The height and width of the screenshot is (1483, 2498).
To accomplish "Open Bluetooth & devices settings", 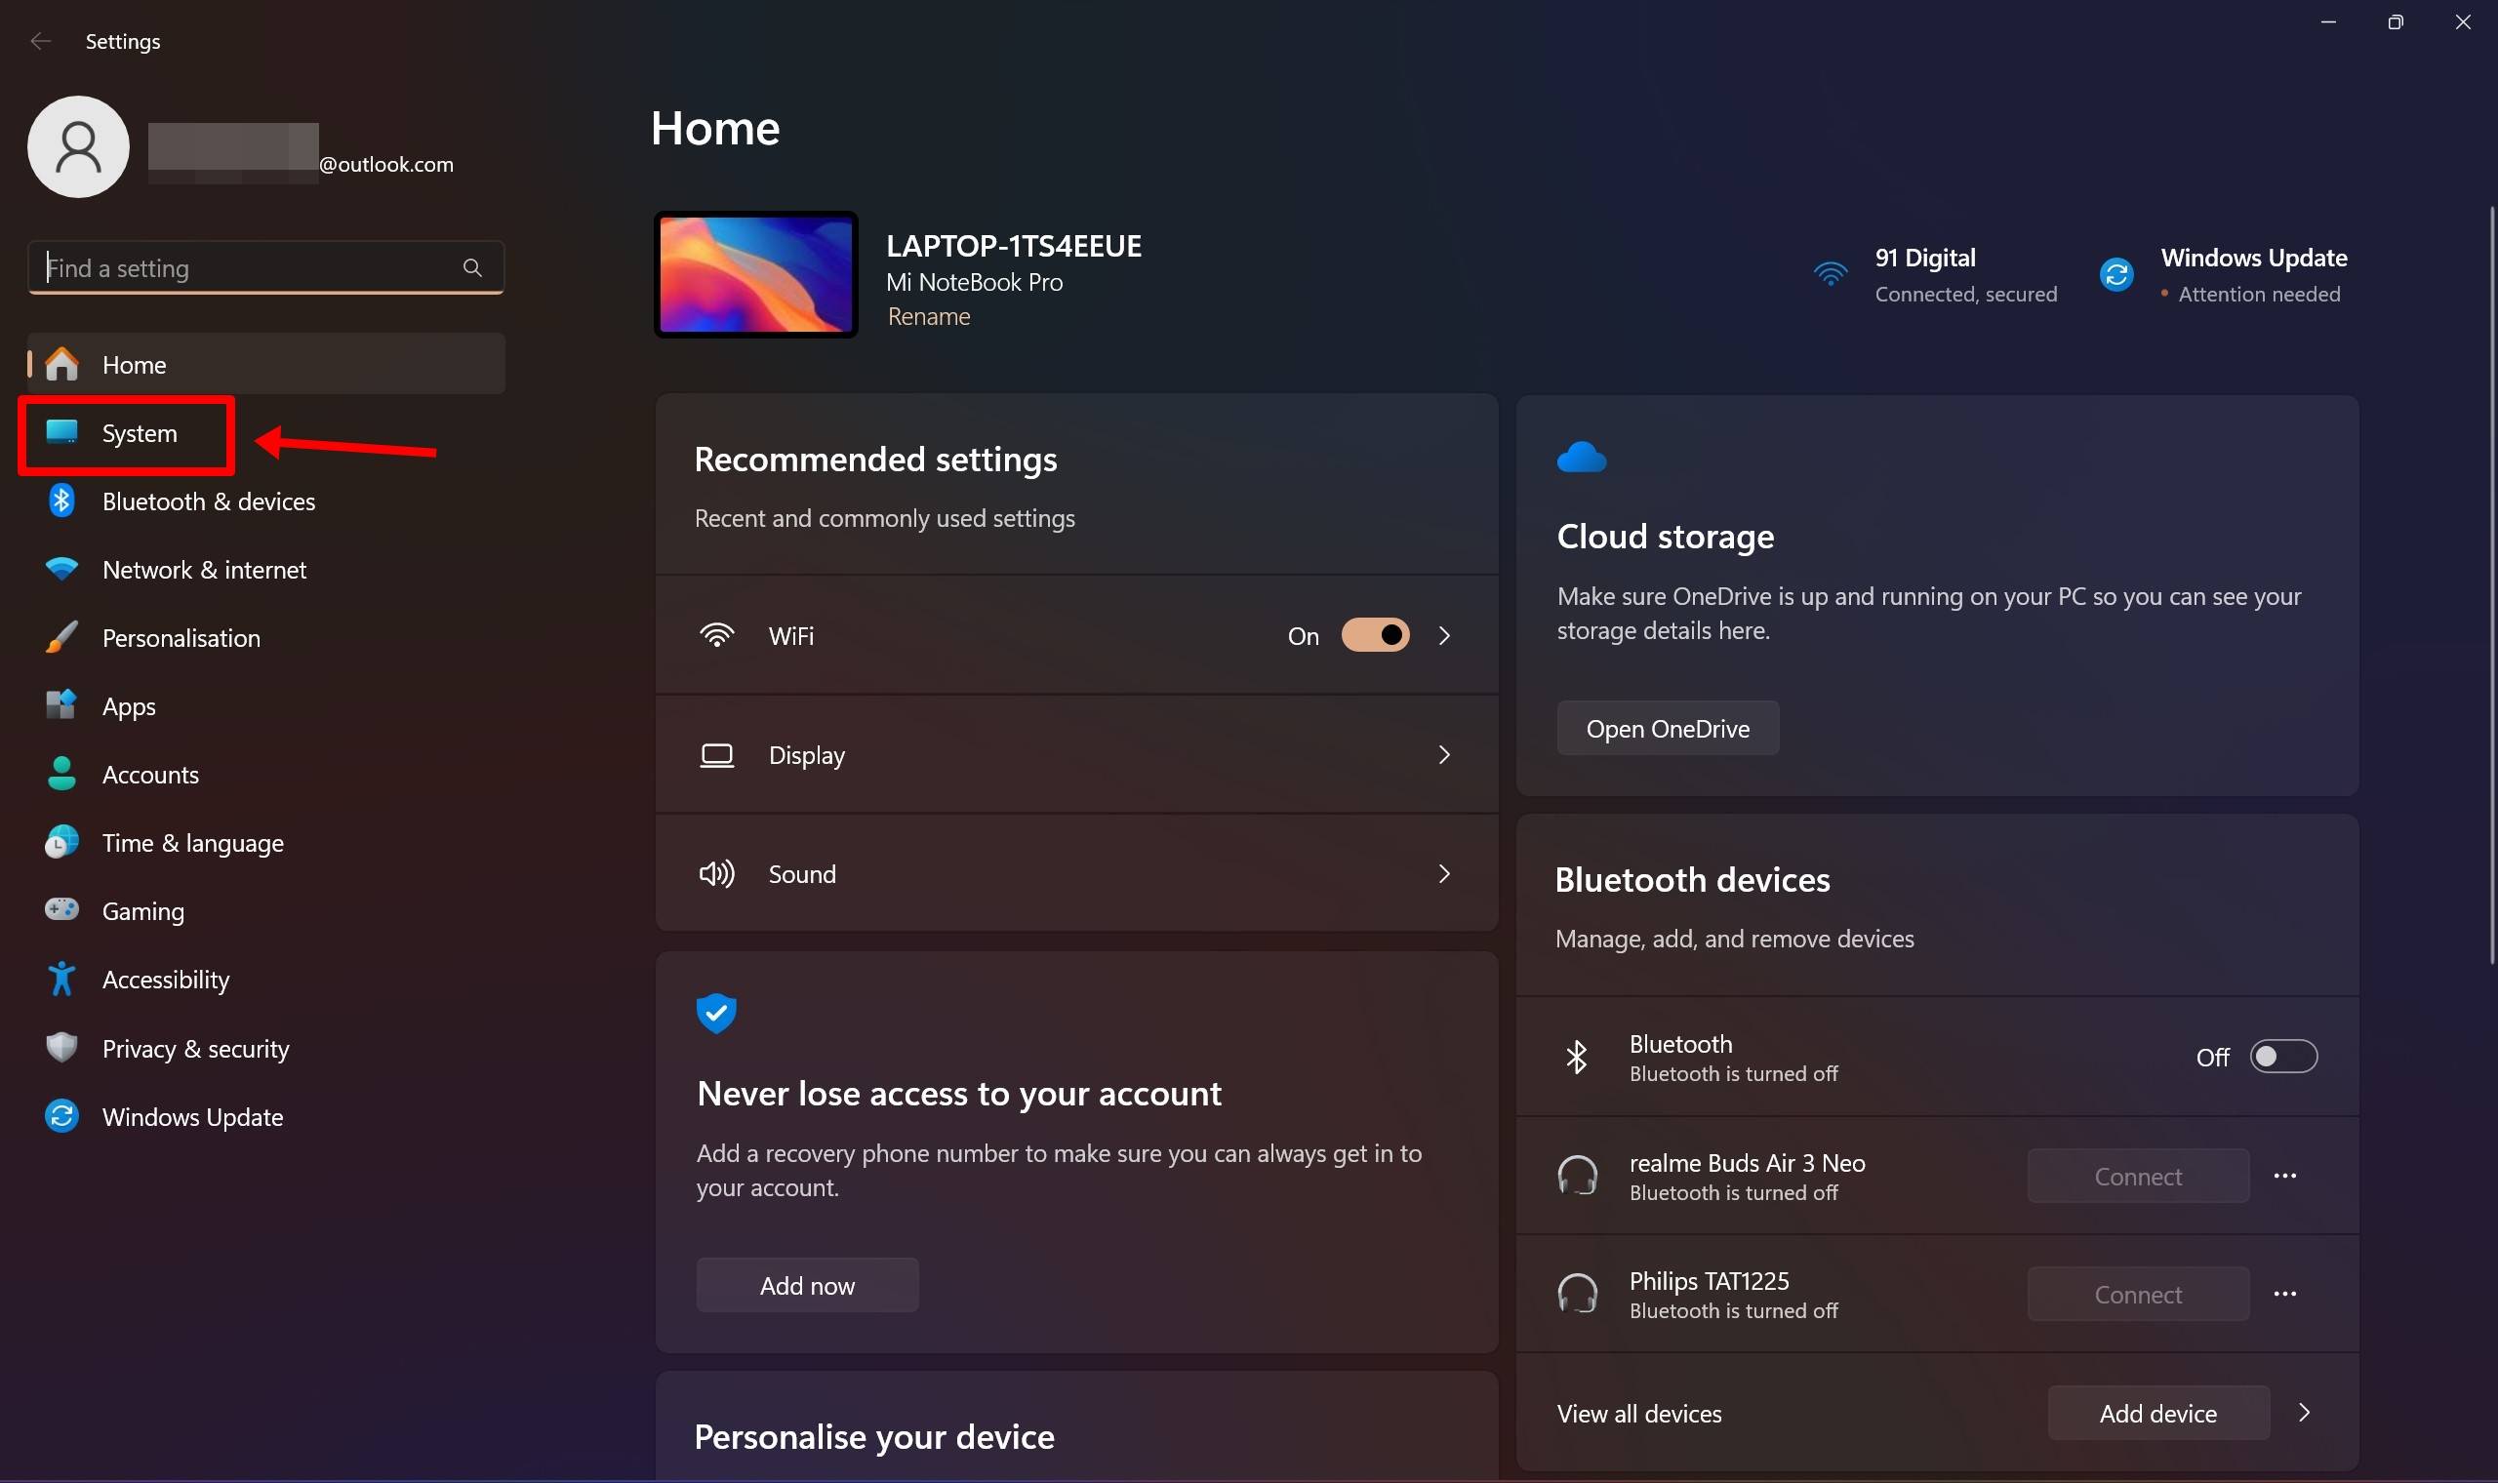I will click(209, 501).
